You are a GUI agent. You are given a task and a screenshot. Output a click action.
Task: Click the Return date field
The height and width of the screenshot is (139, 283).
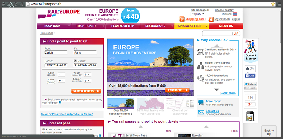coord(85,65)
